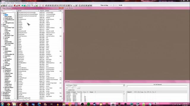Open the Gameplay menu
Screen dimensions: 190x106
[x=31, y=3]
